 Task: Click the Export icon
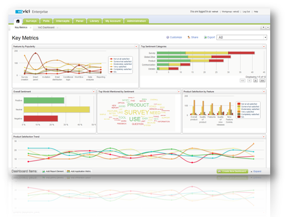tap(205, 37)
